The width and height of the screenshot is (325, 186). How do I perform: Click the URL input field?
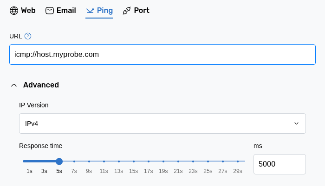162,55
